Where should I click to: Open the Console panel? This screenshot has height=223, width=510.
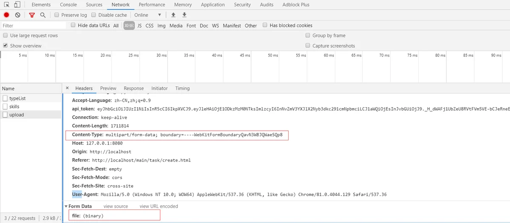(68, 5)
